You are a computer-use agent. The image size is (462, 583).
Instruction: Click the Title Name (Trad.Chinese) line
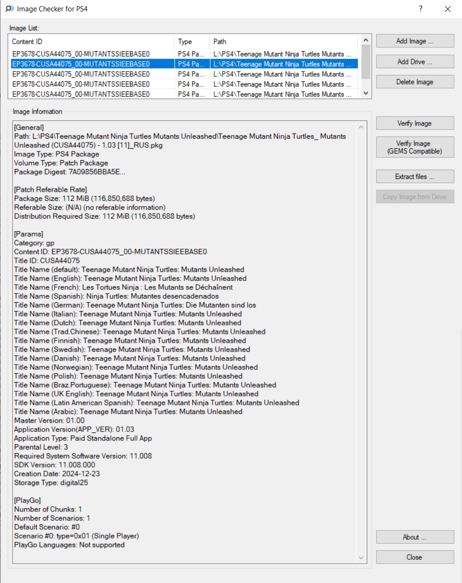[x=140, y=332]
